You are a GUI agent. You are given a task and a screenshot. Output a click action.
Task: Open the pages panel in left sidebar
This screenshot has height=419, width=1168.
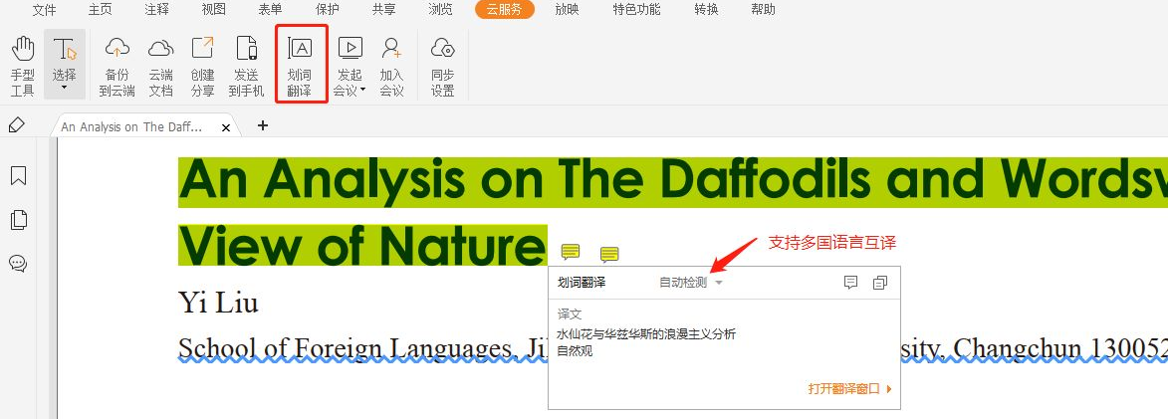click(x=18, y=220)
